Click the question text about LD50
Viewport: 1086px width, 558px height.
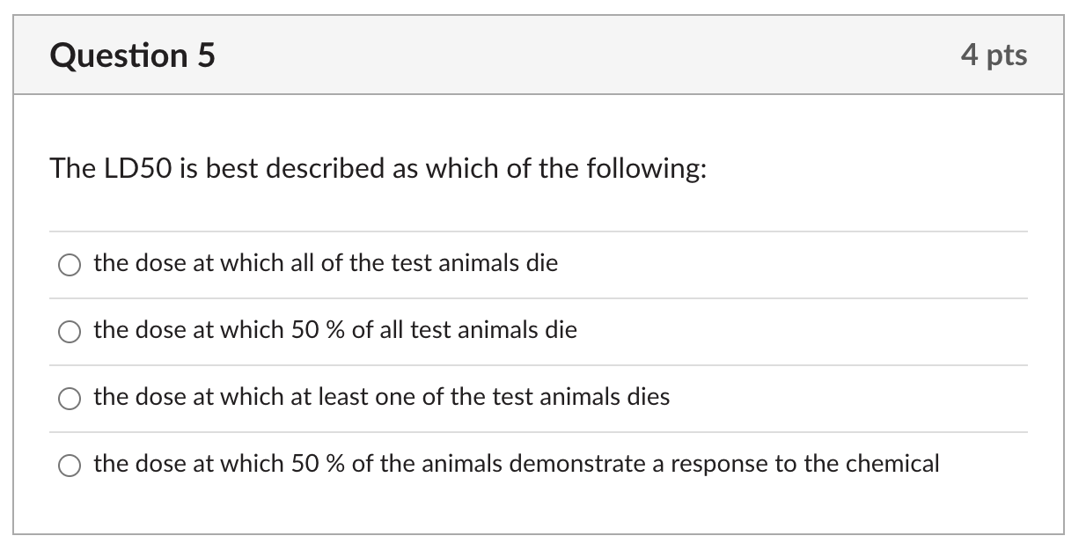point(377,168)
